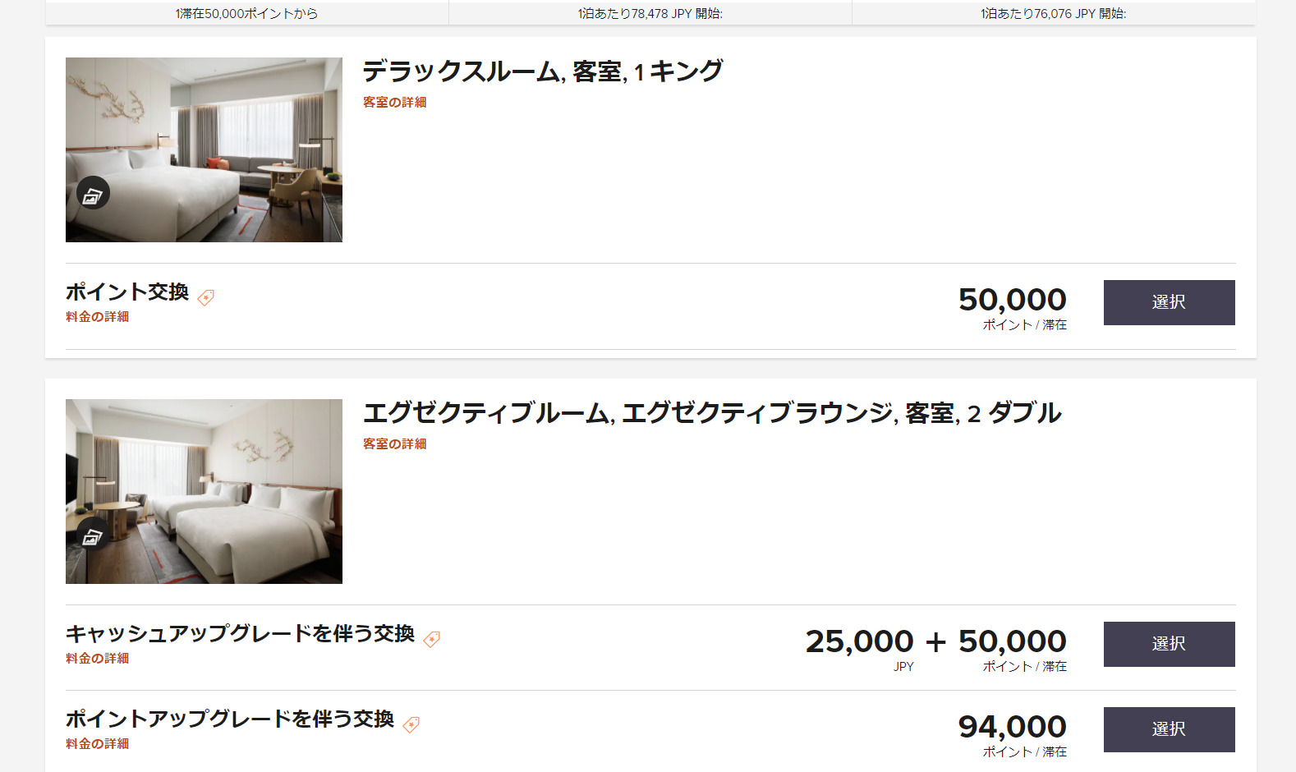The height and width of the screenshot is (772, 1296).
Task: Click tag icon beside ポイント交換
Action: coord(206,297)
